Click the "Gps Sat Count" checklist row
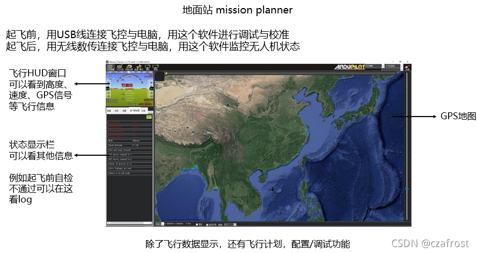Viewport: 477px width, 253px height. [x=130, y=127]
